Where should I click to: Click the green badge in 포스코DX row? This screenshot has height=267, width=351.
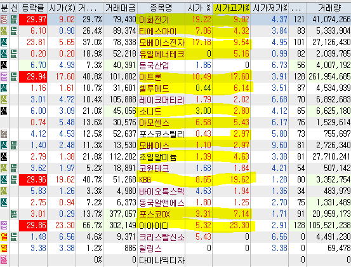(14, 214)
